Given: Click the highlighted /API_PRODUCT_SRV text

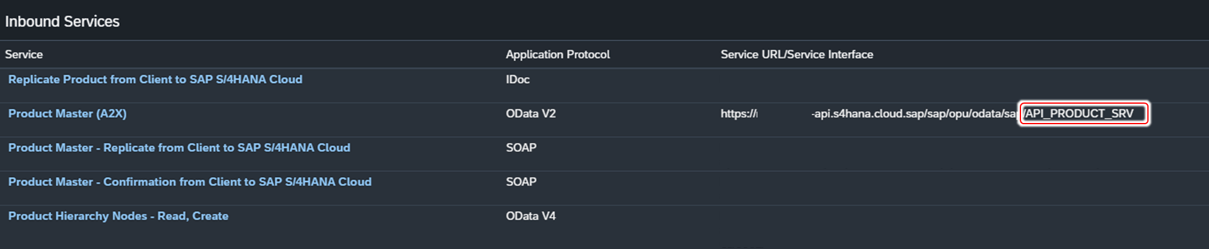Looking at the screenshot, I should click(x=1080, y=114).
